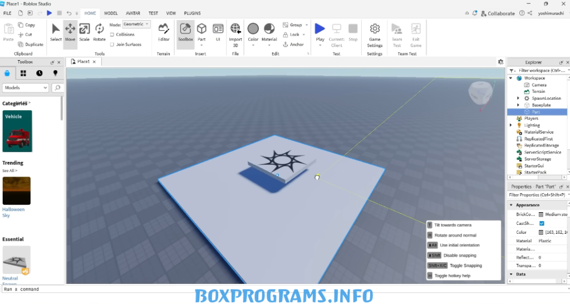Expand the Baseplate node
The height and width of the screenshot is (304, 570).
518,105
